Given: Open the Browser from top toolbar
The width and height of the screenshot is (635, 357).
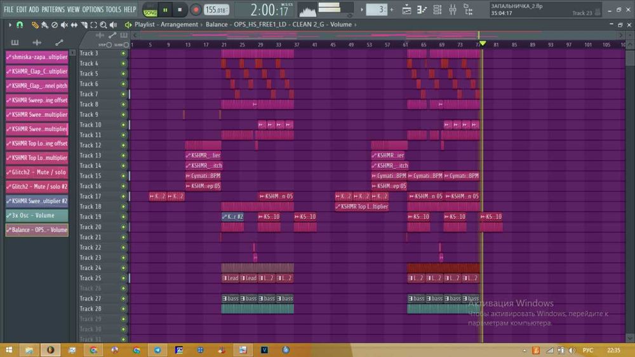Looking at the screenshot, I should 468,10.
